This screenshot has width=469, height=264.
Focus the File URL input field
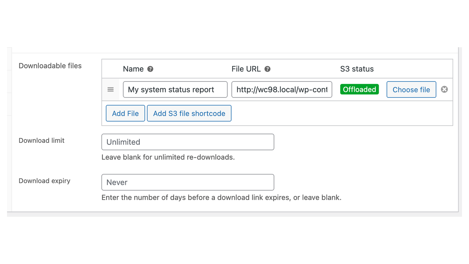pyautogui.click(x=282, y=89)
